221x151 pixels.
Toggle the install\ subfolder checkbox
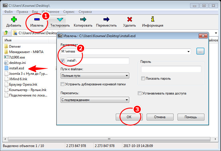point(62,61)
